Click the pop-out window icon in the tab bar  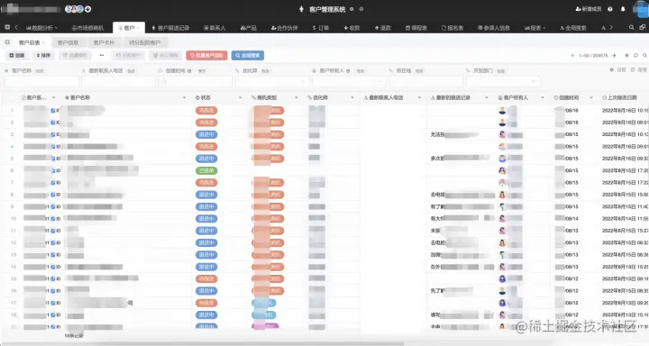click(x=643, y=27)
